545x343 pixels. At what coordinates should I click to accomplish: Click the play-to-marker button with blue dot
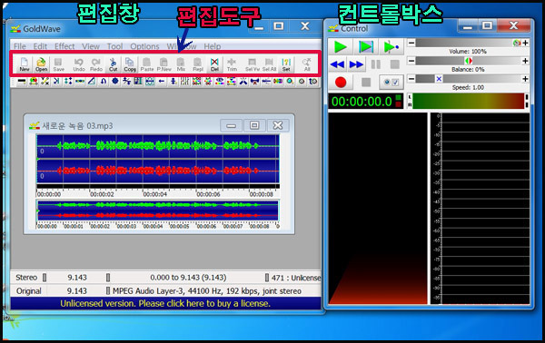pos(391,46)
